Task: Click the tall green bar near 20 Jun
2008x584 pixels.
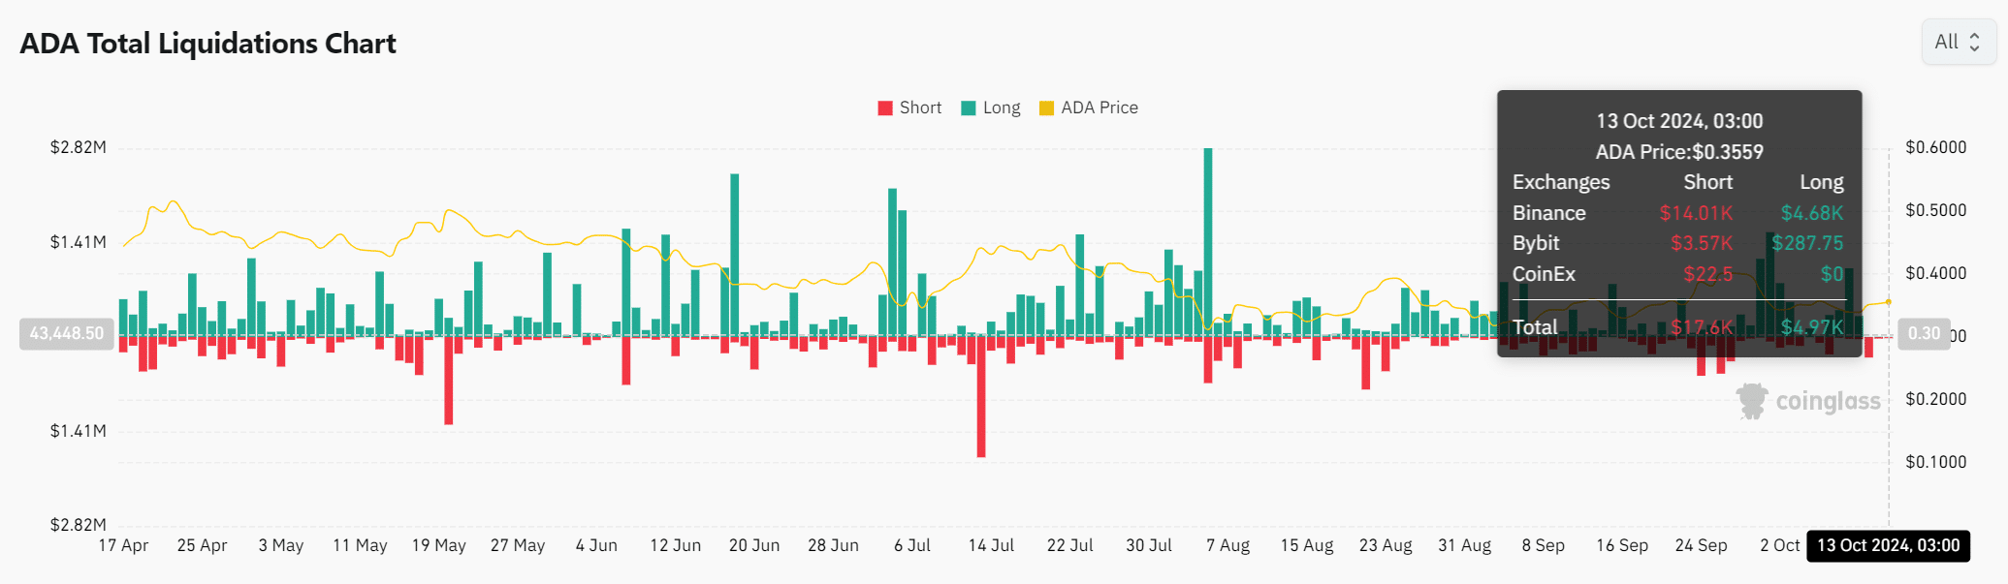Action: pos(735,255)
